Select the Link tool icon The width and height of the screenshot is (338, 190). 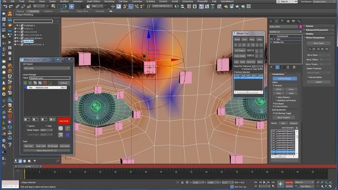[x=17, y=6]
